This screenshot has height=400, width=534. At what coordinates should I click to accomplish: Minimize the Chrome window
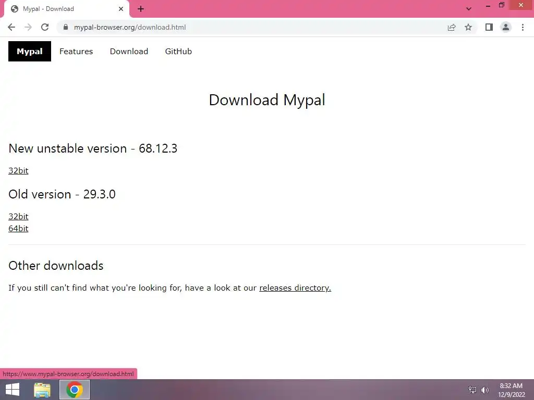(x=488, y=5)
